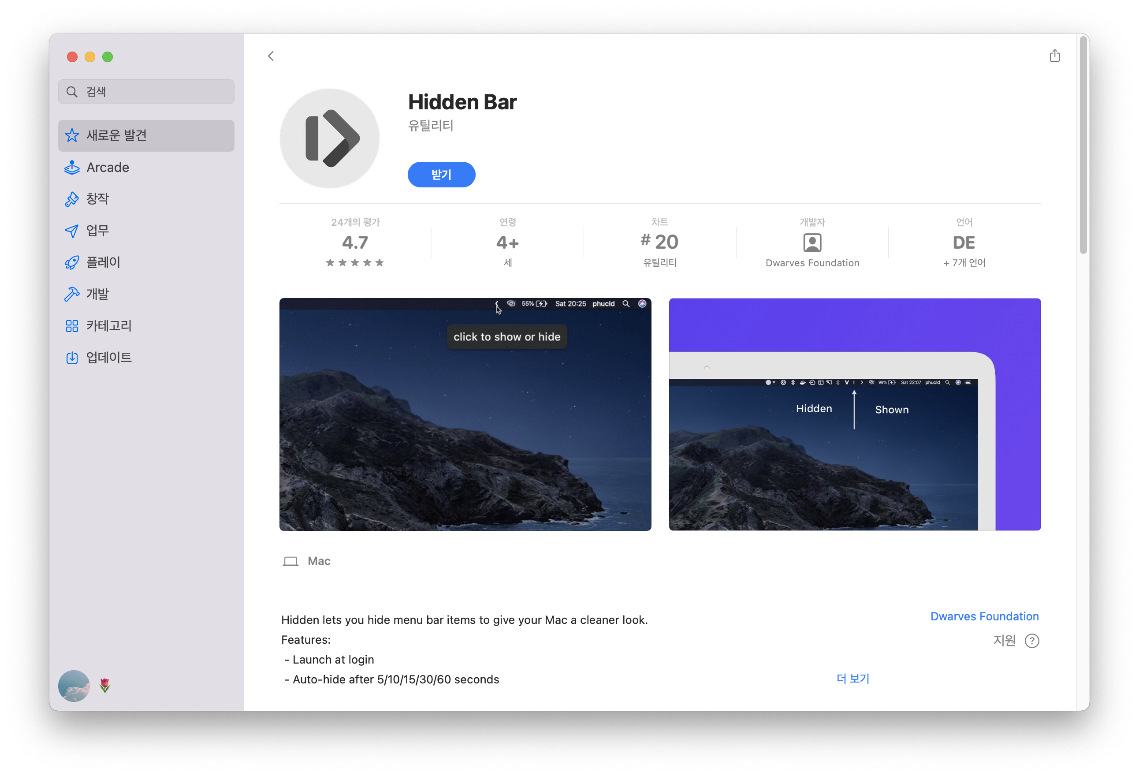The height and width of the screenshot is (776, 1139).
Task: Open the 개발 section
Action: pos(97,294)
